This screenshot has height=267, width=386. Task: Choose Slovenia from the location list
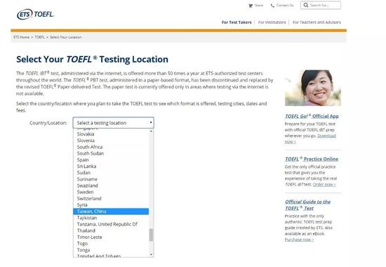click(111, 141)
